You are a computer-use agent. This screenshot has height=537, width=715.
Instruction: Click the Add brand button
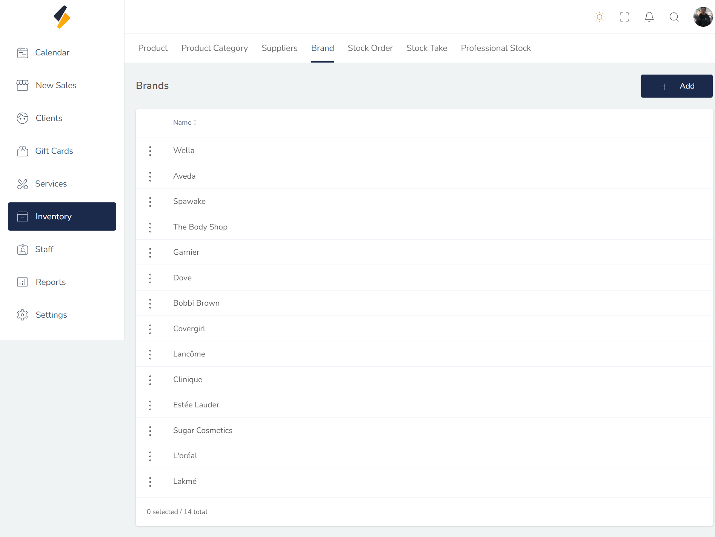(x=676, y=86)
